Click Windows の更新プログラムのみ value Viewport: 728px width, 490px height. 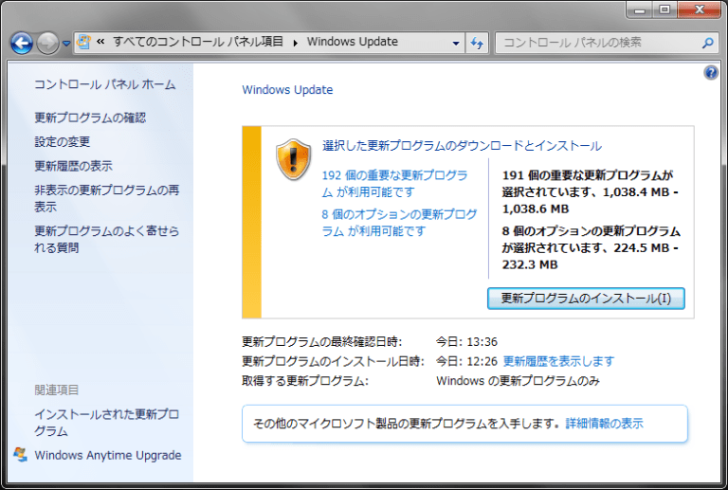[x=519, y=381]
